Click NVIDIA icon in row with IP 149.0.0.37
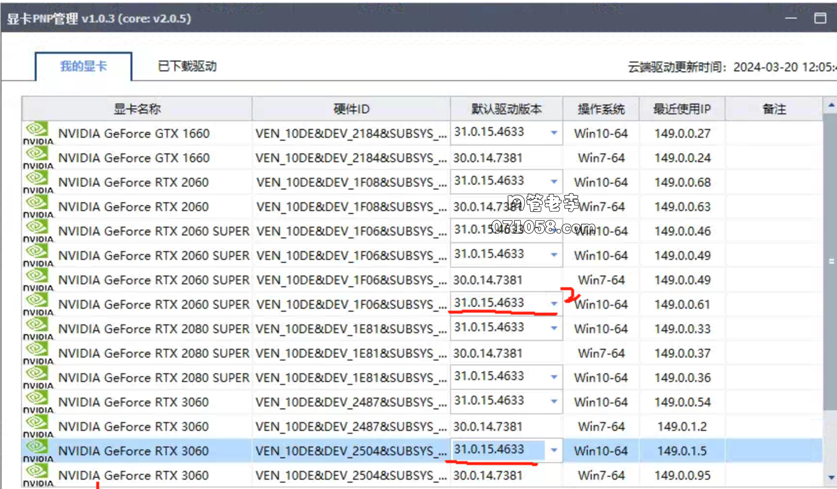Screen dimensions: 837x489 point(38,353)
